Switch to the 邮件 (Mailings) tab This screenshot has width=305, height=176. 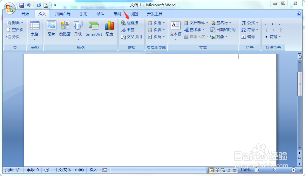[x=100, y=14]
